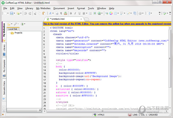
Task: Click the form elements icon
Action: pos(122,13)
